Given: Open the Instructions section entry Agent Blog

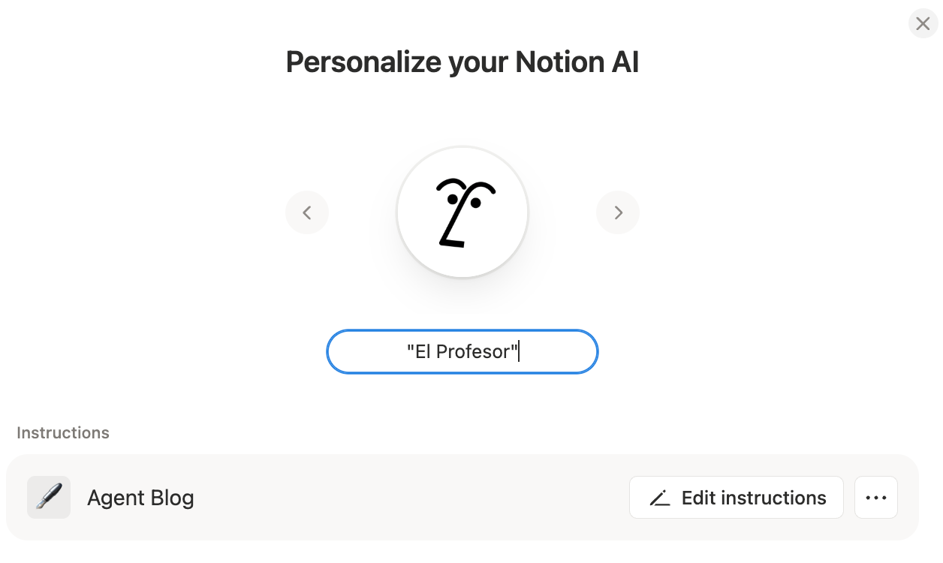Looking at the screenshot, I should pos(140,497).
